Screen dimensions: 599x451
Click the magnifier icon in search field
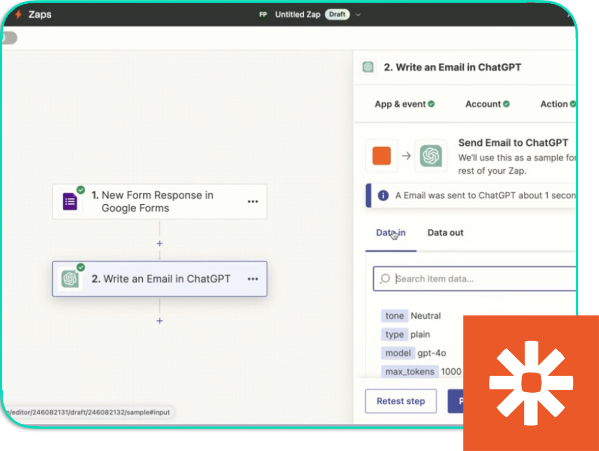click(385, 279)
